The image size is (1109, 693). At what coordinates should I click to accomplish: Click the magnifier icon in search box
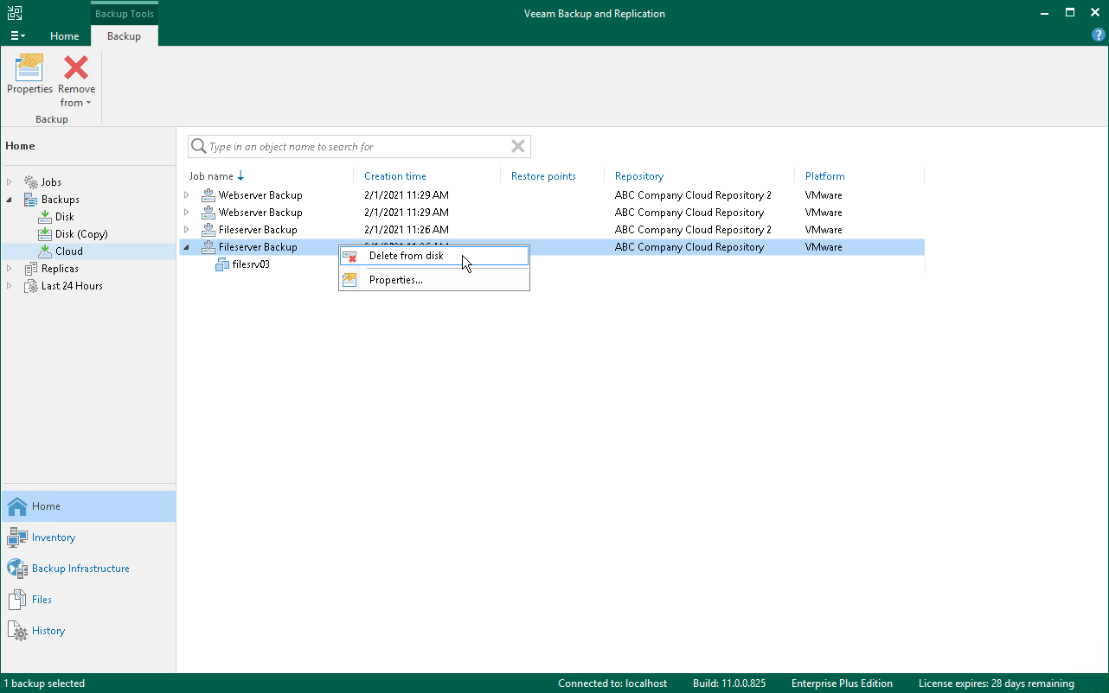[199, 147]
